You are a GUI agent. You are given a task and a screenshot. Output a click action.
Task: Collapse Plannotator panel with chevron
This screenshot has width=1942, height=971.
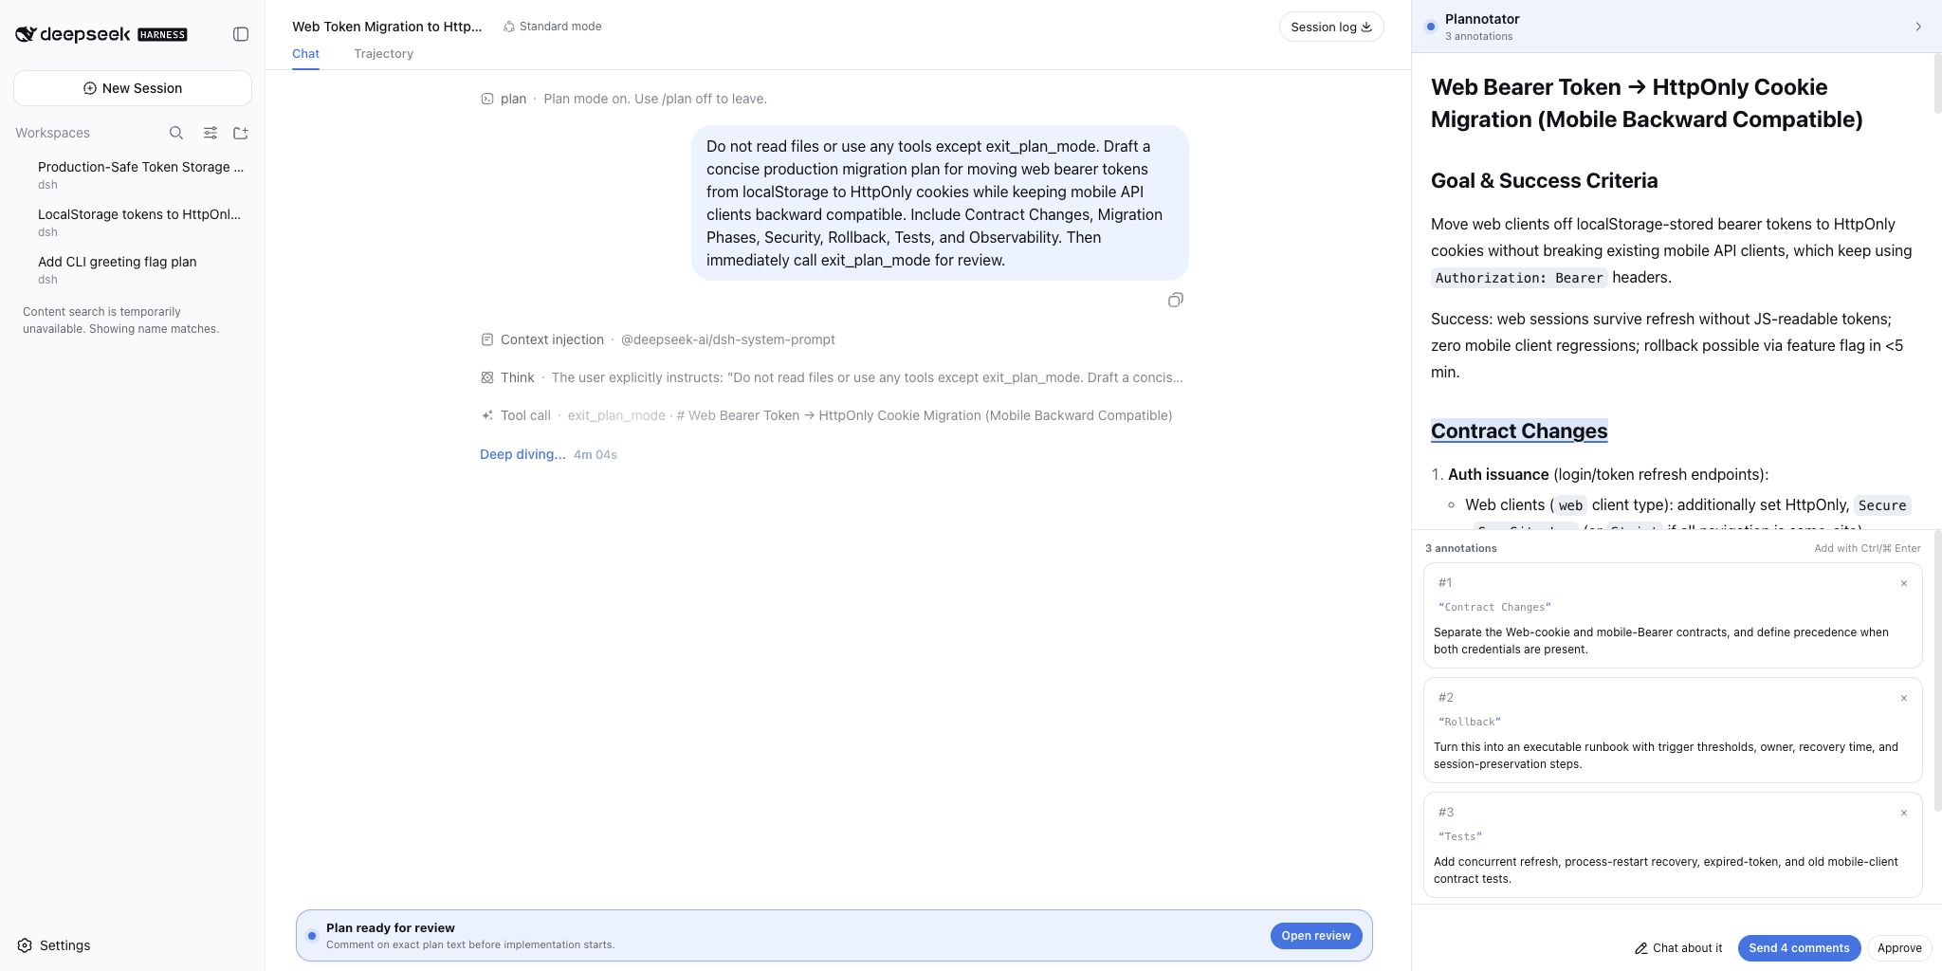(x=1918, y=27)
